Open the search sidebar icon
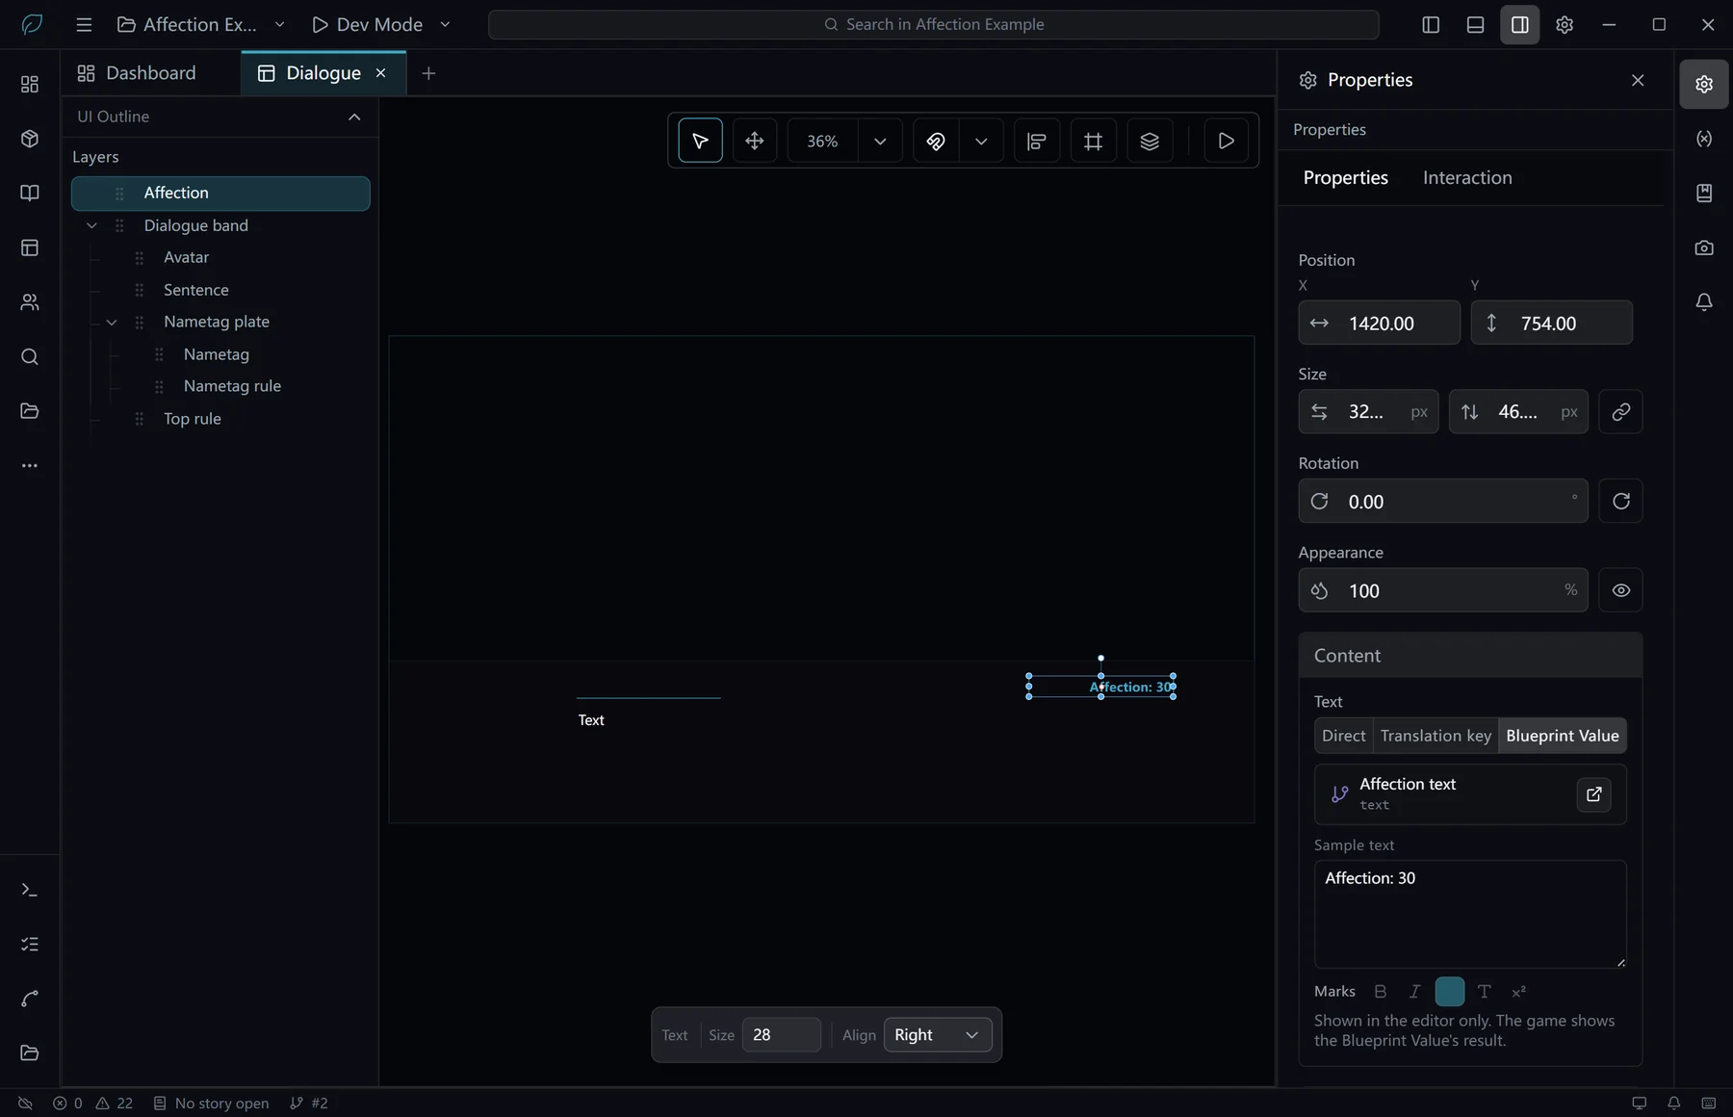 pos(30,357)
